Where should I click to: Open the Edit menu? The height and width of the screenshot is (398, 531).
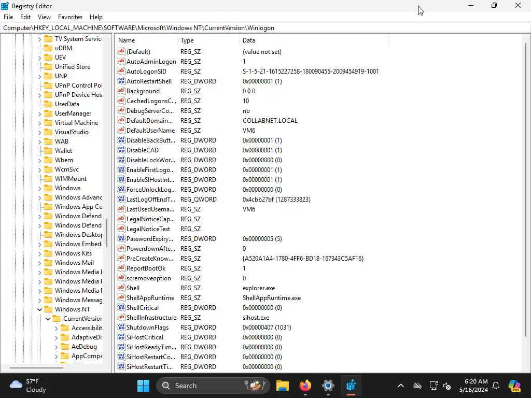coord(25,17)
